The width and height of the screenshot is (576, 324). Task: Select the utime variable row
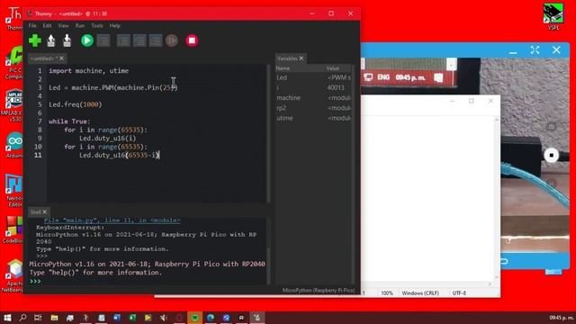click(313, 118)
